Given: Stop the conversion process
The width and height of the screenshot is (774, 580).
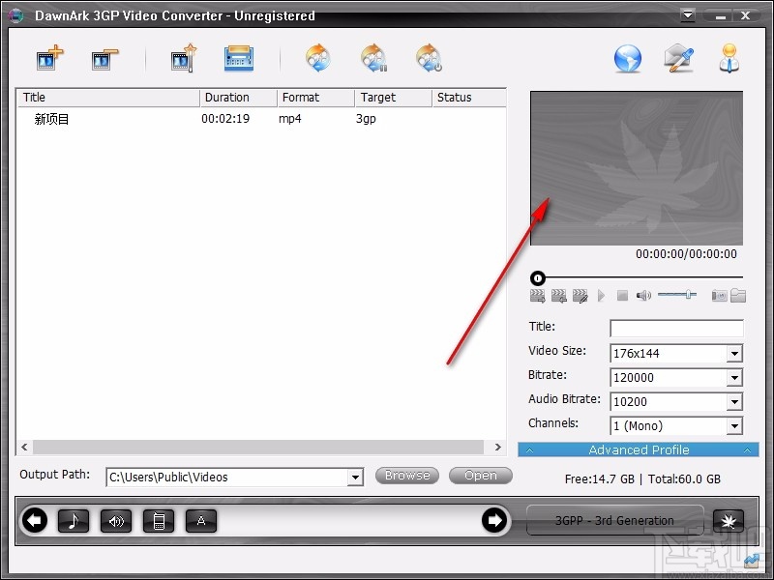Looking at the screenshot, I should click(x=429, y=59).
